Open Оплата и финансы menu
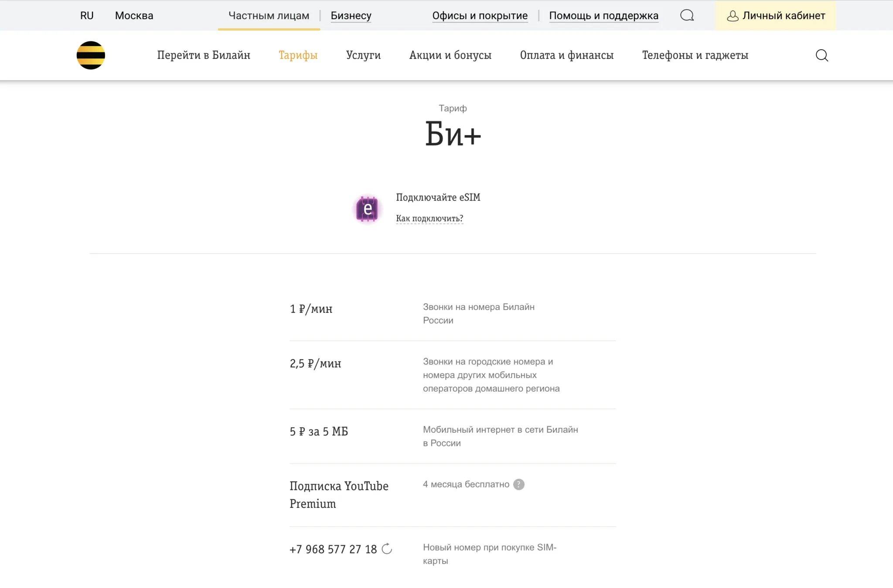 pos(566,55)
